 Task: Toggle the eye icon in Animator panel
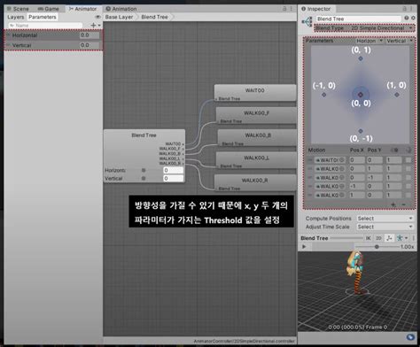[98, 17]
